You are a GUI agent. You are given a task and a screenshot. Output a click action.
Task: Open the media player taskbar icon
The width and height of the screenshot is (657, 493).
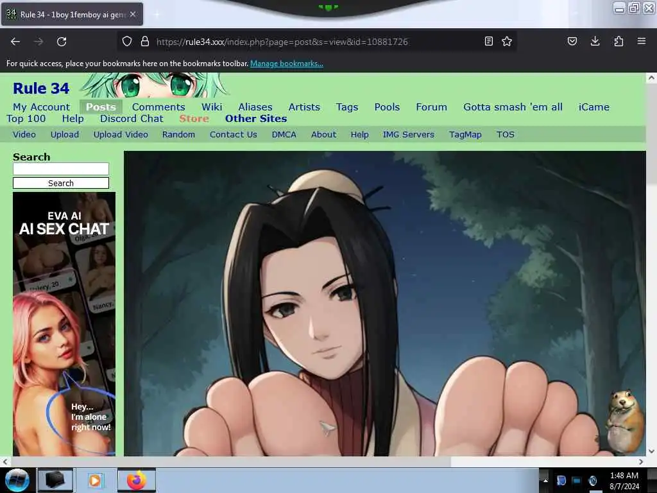95,480
